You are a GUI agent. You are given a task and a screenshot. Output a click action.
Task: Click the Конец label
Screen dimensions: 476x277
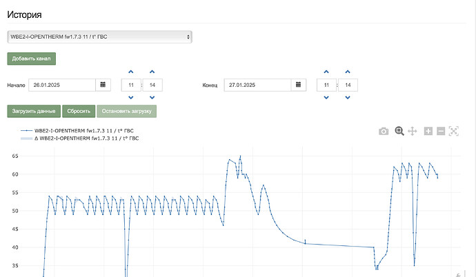point(210,85)
